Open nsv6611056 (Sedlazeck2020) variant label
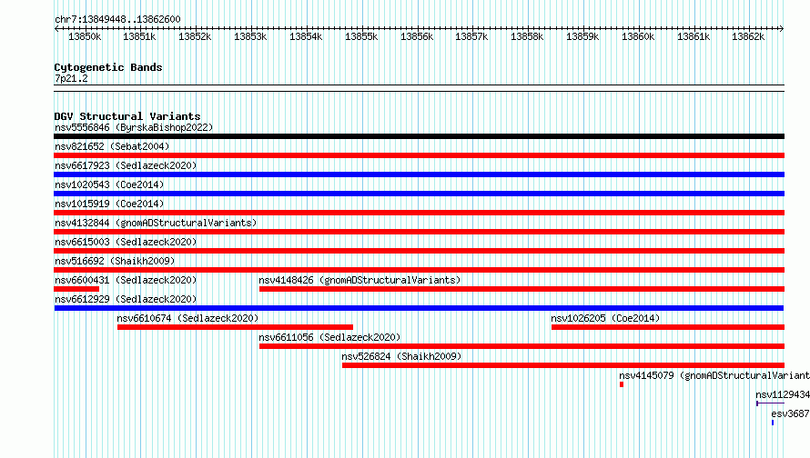This screenshot has width=810, height=458. (x=329, y=337)
